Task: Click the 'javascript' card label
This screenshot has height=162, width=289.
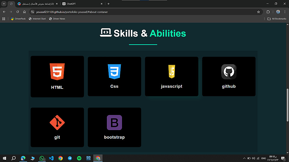Action: pyautogui.click(x=172, y=86)
